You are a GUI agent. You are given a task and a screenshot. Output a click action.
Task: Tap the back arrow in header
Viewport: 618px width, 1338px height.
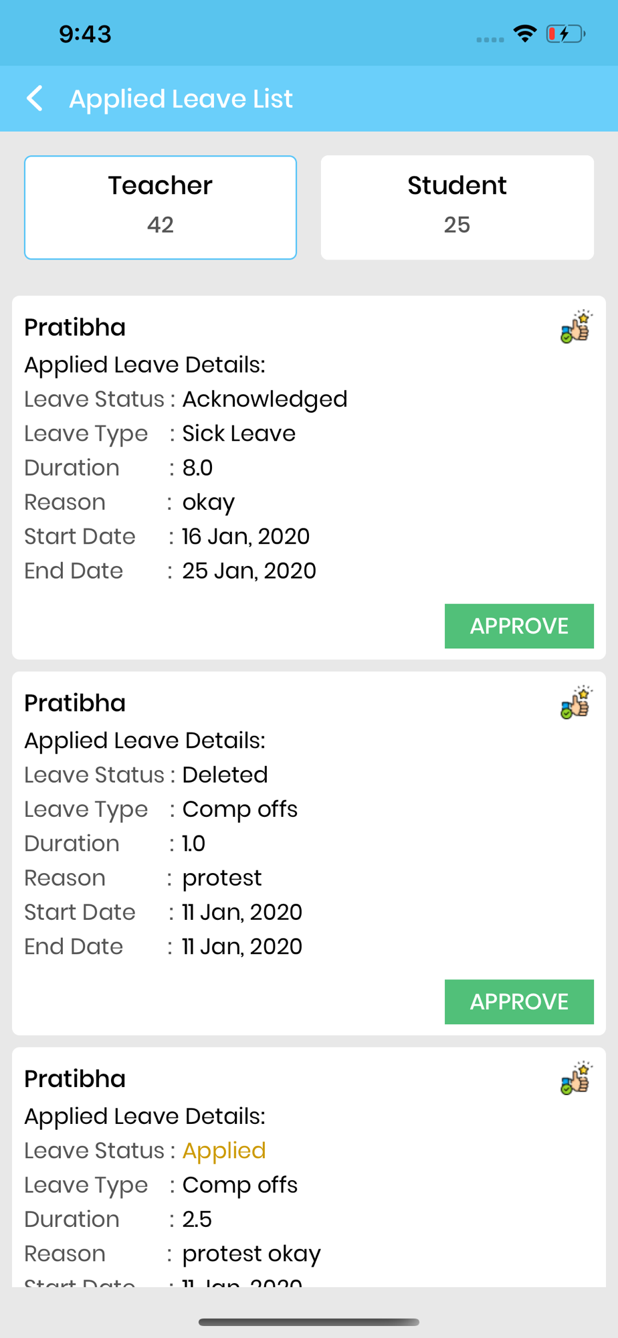click(35, 98)
